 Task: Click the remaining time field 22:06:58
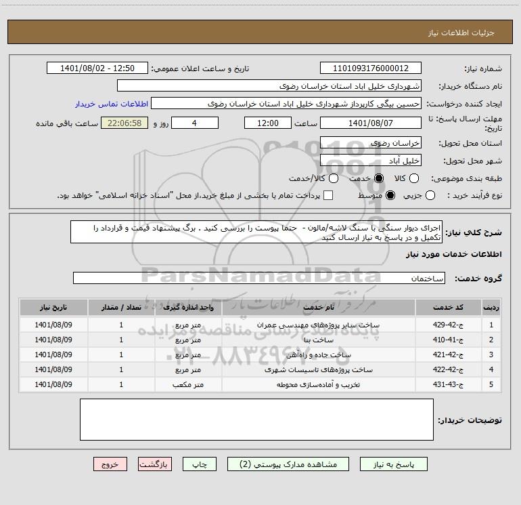point(124,123)
